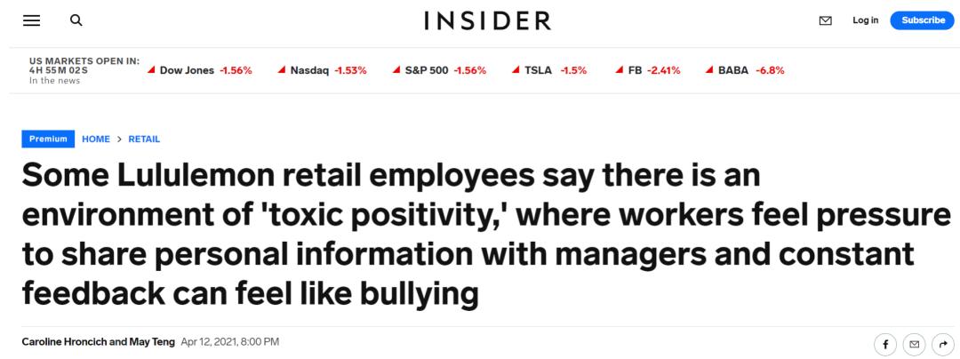Click the share arrow icon

tap(942, 344)
